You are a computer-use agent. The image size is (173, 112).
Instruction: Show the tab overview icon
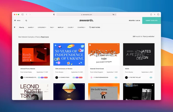[158, 14]
